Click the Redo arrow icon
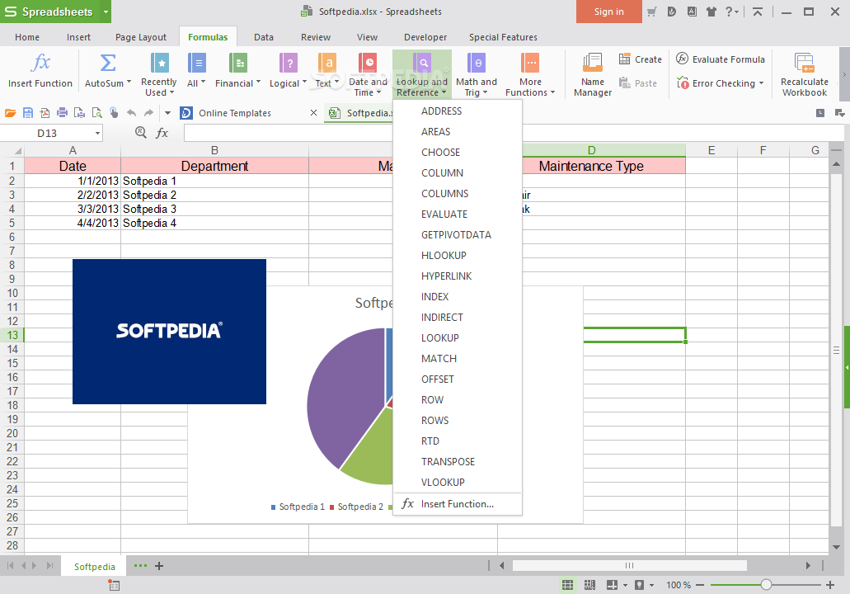850x594 pixels. (x=149, y=113)
